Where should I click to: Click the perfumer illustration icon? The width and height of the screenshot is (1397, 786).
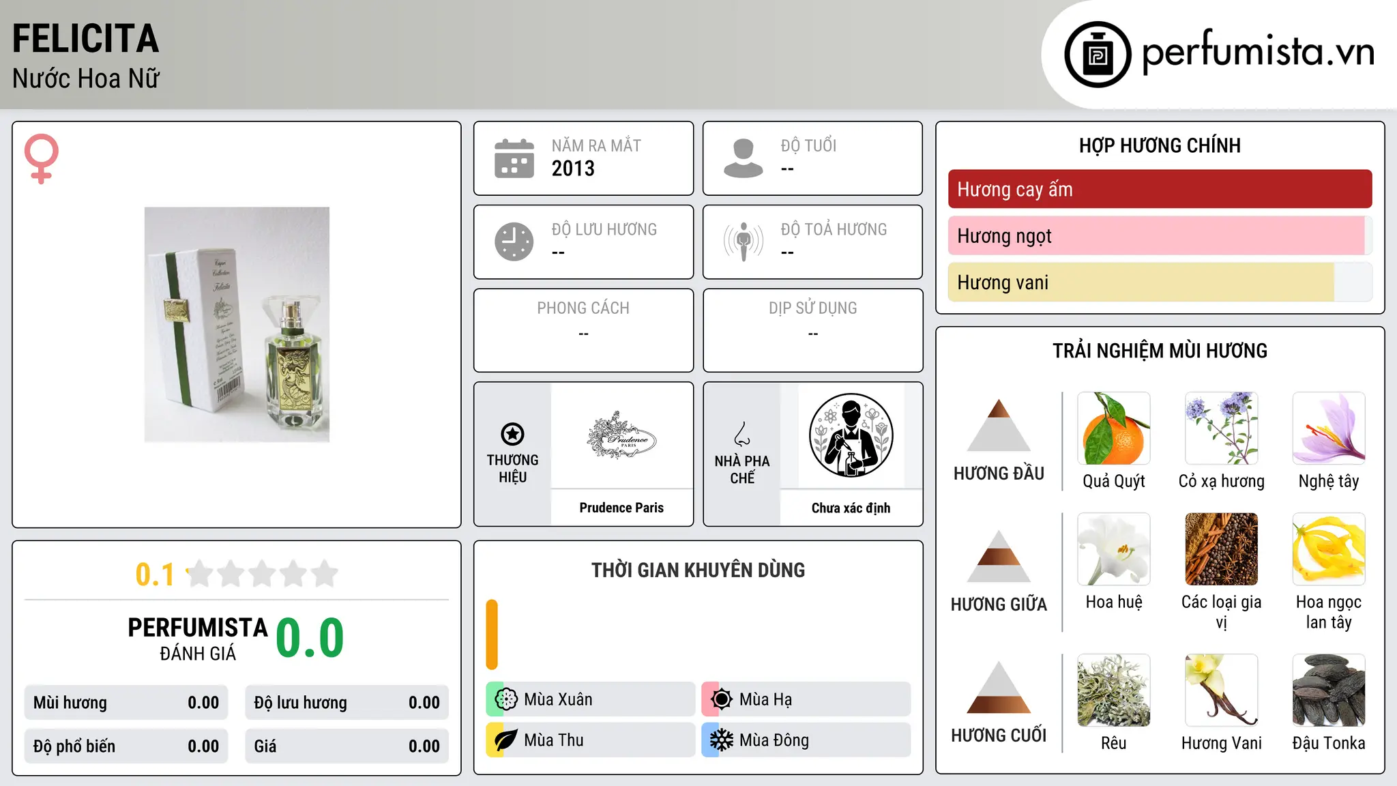[851, 435]
